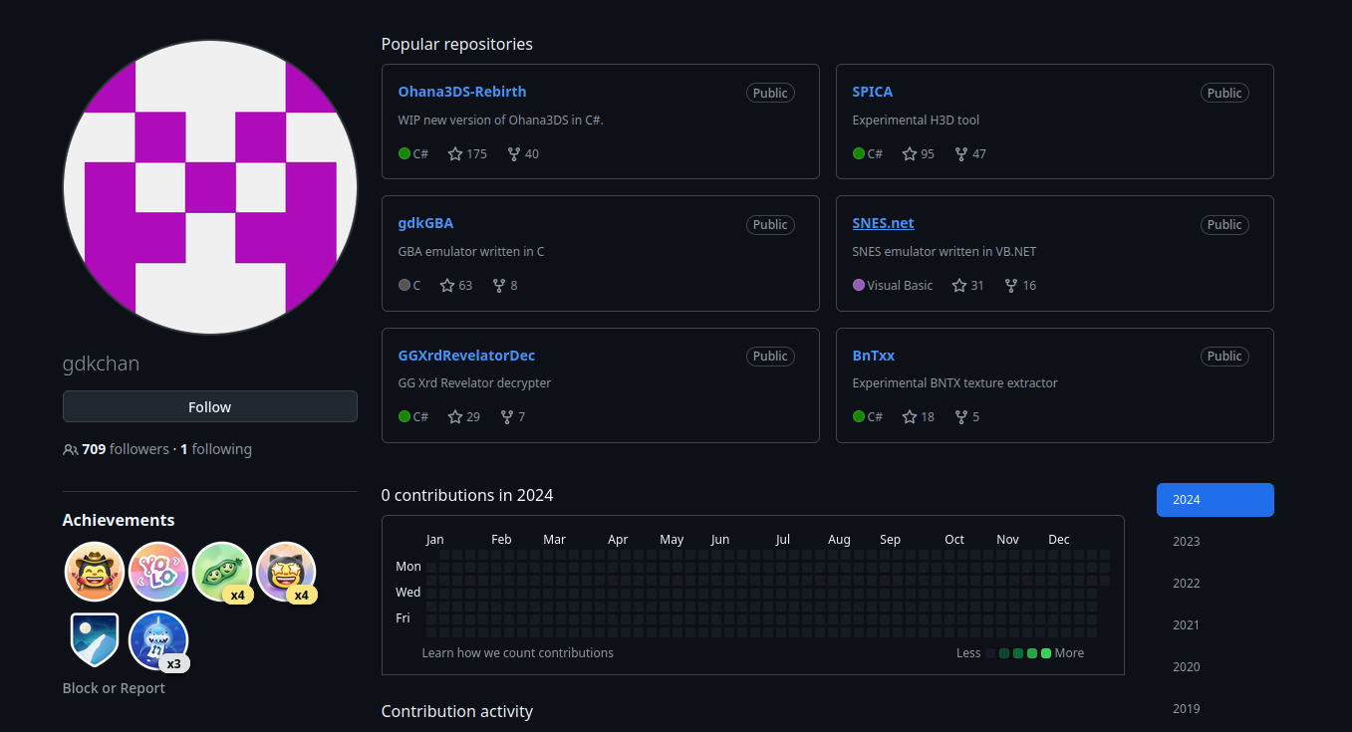Open the Arctic Code Vault badge
1352x732 pixels.
tap(95, 639)
